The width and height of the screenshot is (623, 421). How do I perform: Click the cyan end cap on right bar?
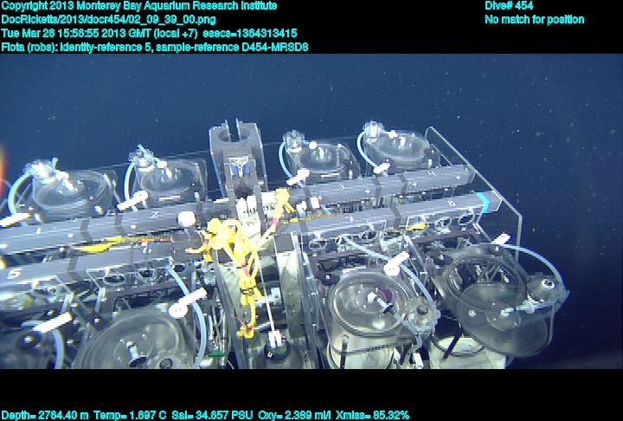click(491, 204)
